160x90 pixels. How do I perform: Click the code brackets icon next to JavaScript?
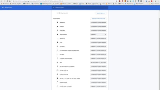[x=57, y=38]
